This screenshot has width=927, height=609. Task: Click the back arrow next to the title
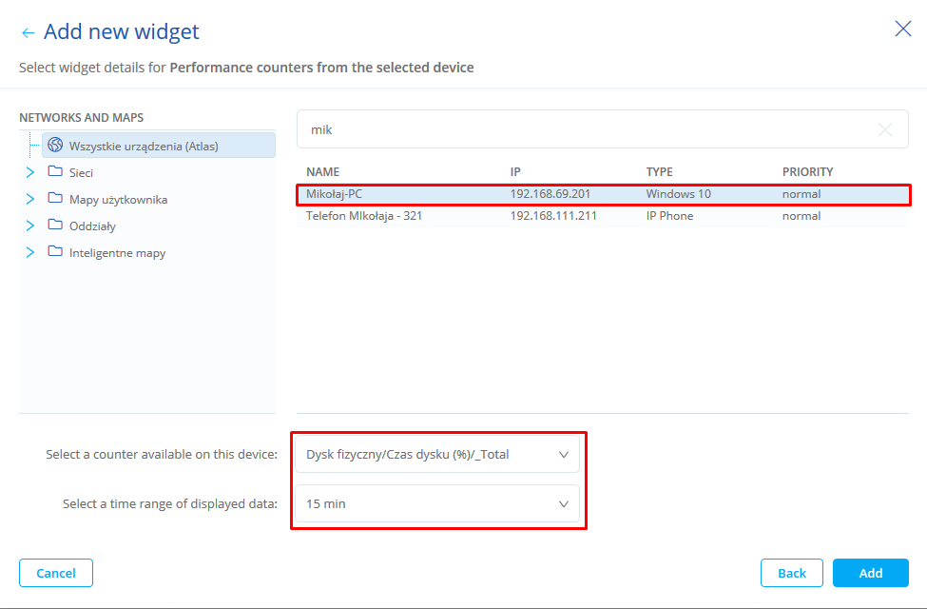[28, 32]
